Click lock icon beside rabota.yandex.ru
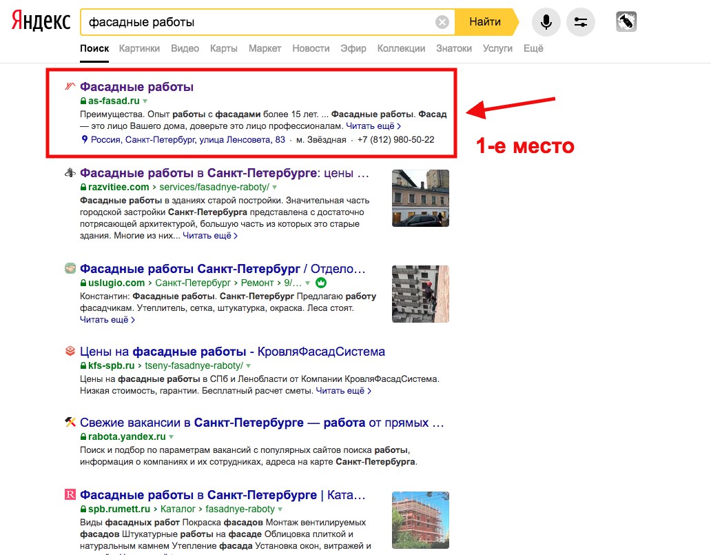 tap(83, 437)
